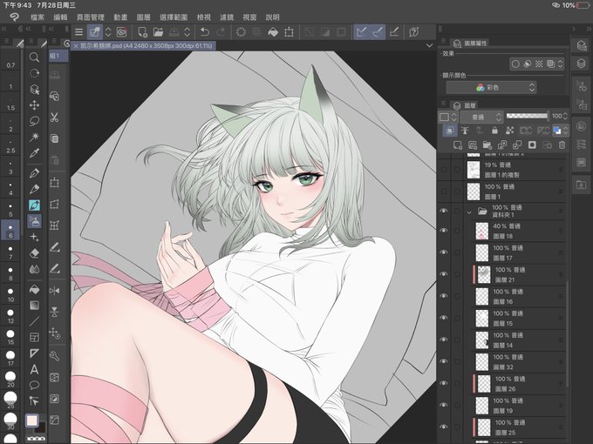Toggle visibility eye of 圖層 18
This screenshot has height=444, width=593.
click(x=444, y=231)
